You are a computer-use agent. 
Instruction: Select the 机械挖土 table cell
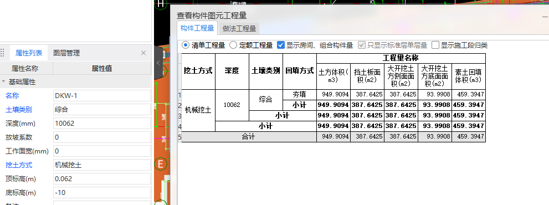(x=198, y=110)
